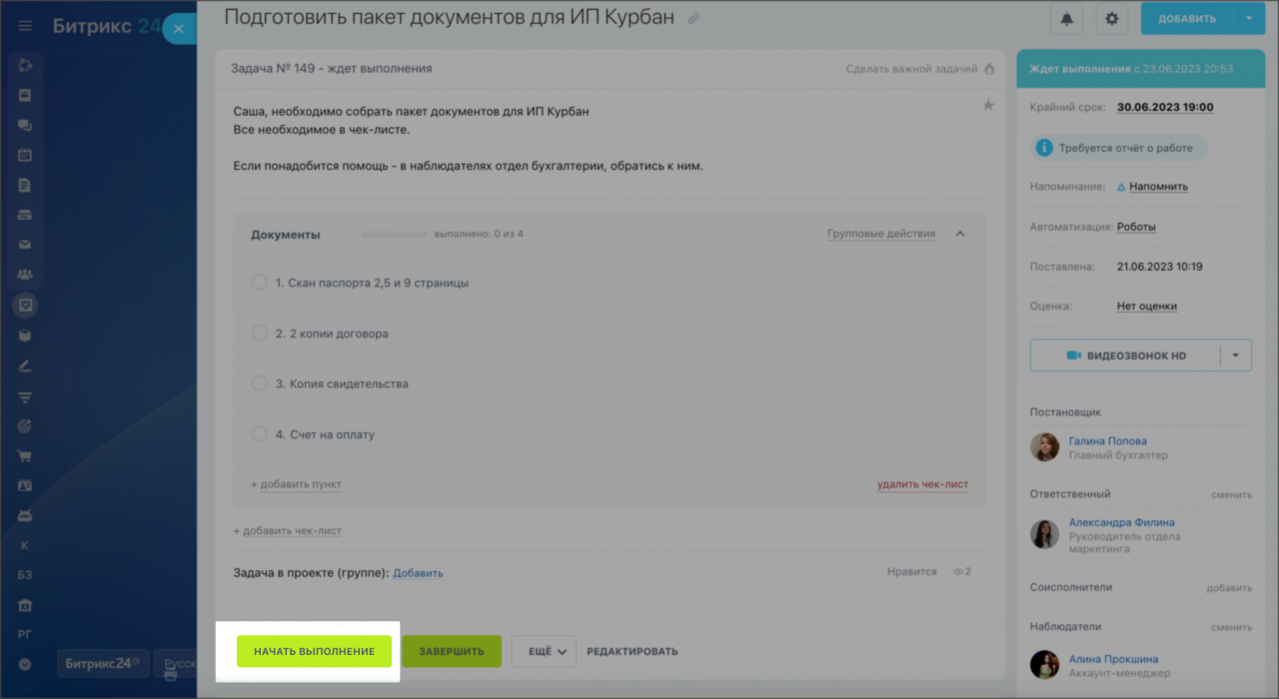
Task: Click добавить beside Соисполнители
Action: pyautogui.click(x=1229, y=588)
